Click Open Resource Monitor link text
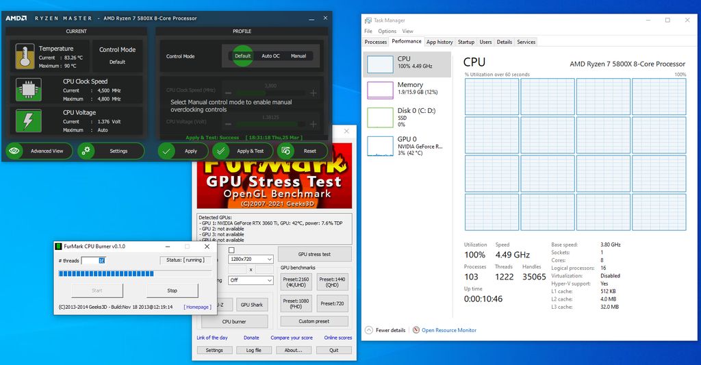Screen dimensions: 701x365 [449, 330]
